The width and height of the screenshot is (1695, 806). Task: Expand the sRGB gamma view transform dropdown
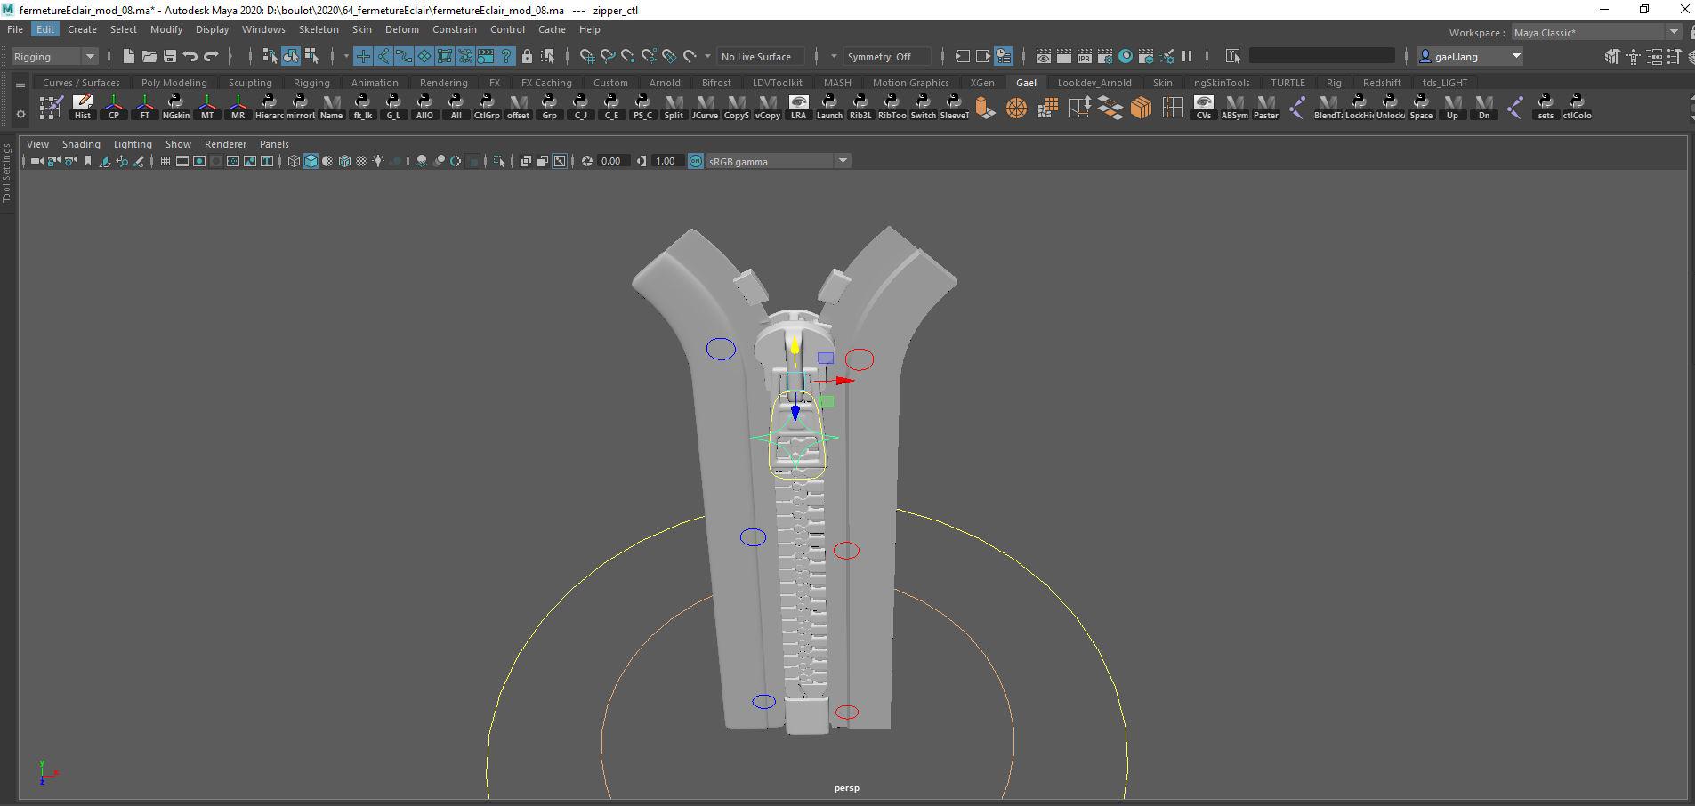point(843,161)
